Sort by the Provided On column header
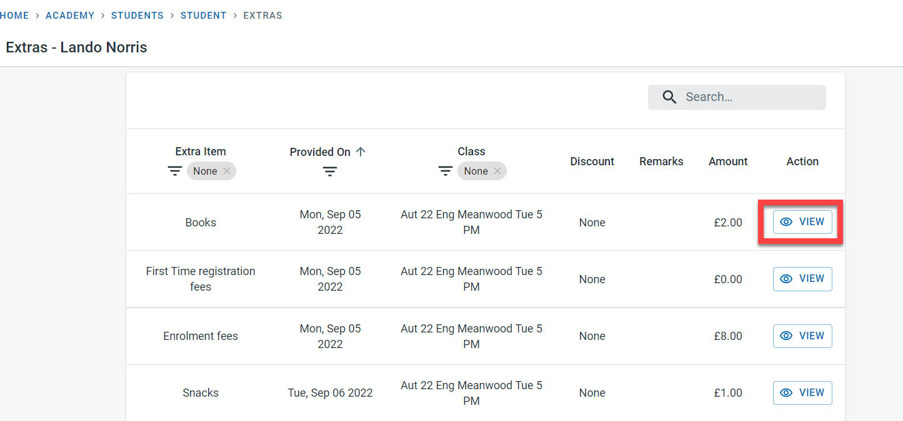 [321, 152]
